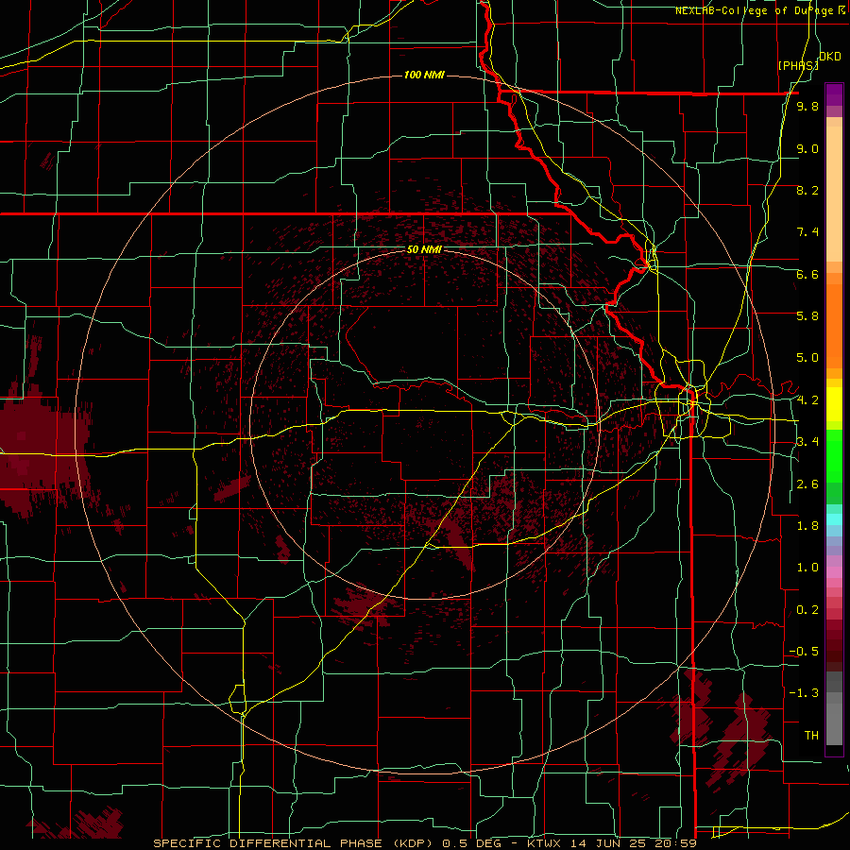Select the TH threshold label on scale
This screenshot has height=850, width=850.
click(811, 736)
